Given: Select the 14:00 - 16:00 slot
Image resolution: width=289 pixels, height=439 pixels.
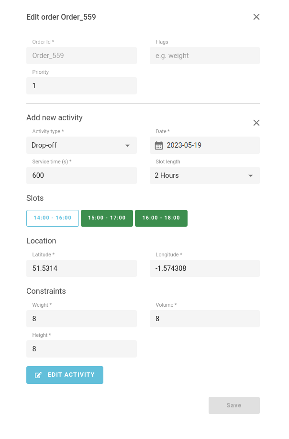Looking at the screenshot, I should tap(53, 218).
